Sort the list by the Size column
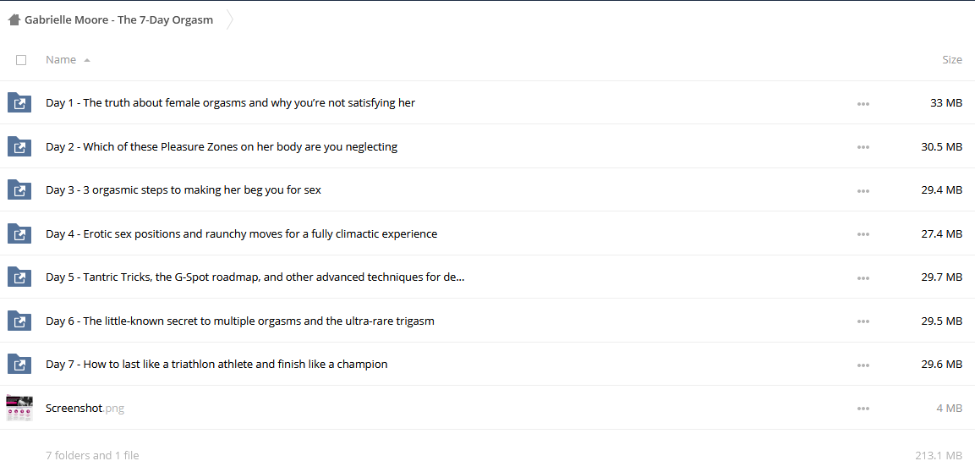Viewport: 975px width, 472px height. coord(952,60)
